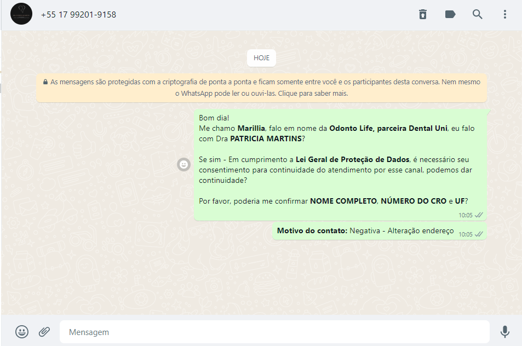Click contact number +55 17 99201-9158
The image size is (522, 346).
(78, 15)
